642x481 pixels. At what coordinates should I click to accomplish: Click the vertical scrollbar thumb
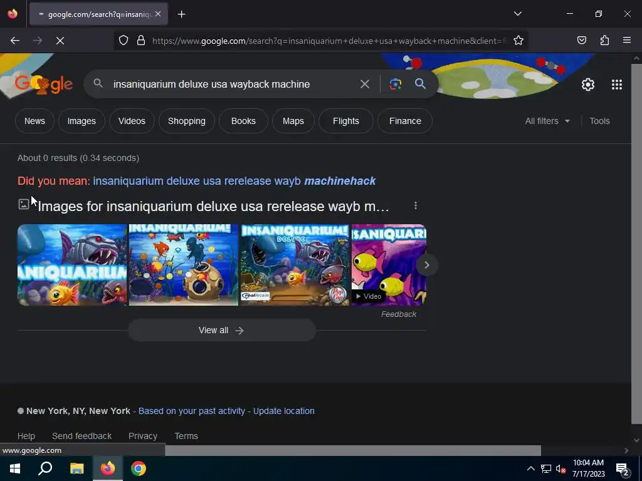pos(636,244)
